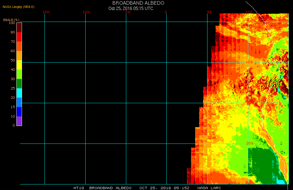Click the 5E longitude label
This screenshot has height=190, width=293.
coord(209,12)
